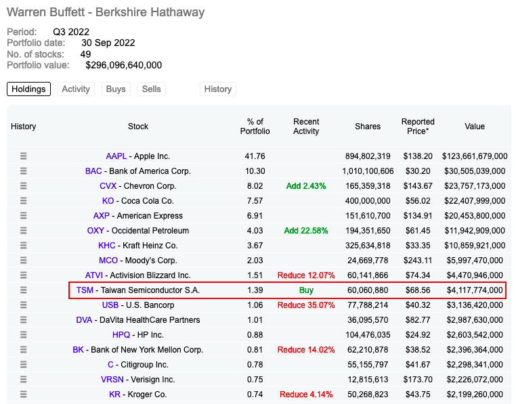The height and width of the screenshot is (404, 516).
Task: Open history icon for Occidental Petroleum row
Action: click(x=24, y=231)
